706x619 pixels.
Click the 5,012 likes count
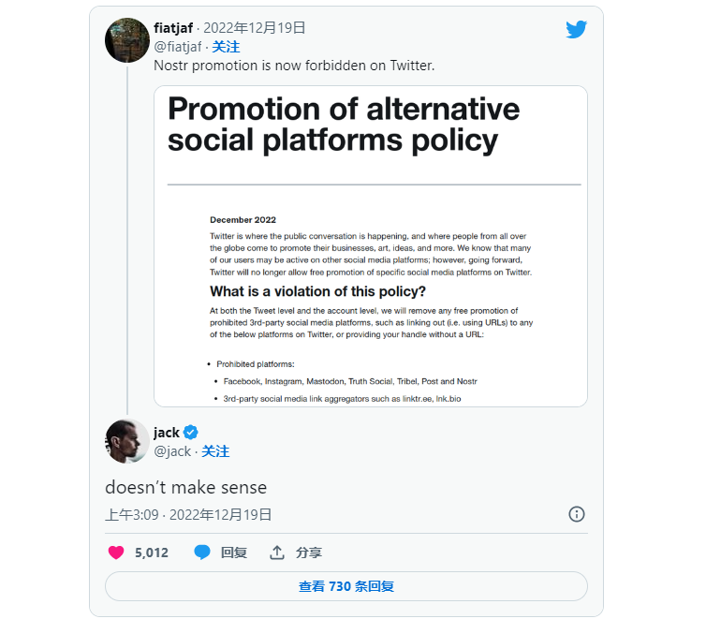click(x=152, y=553)
